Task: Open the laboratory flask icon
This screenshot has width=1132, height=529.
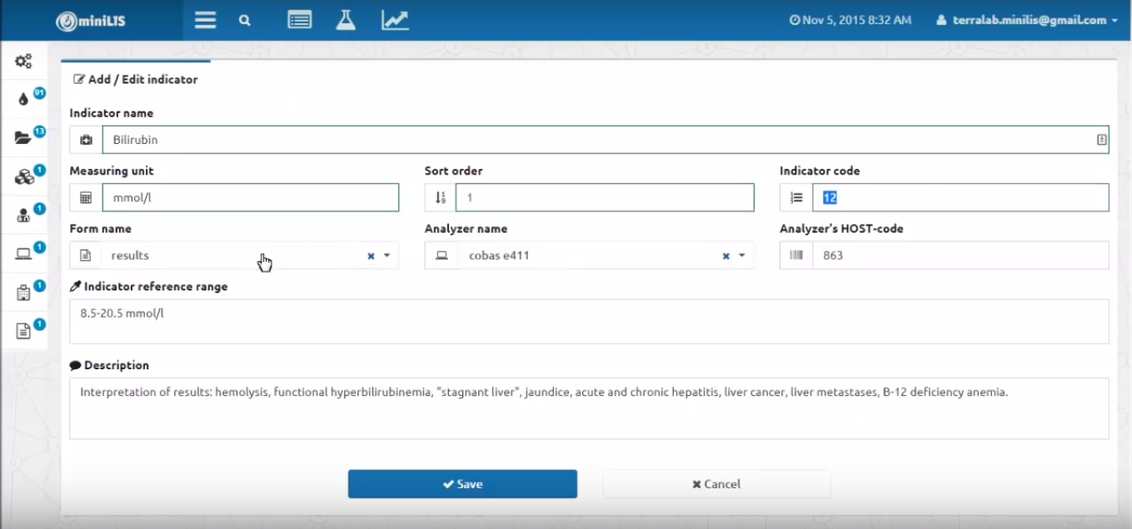Action: tap(346, 20)
